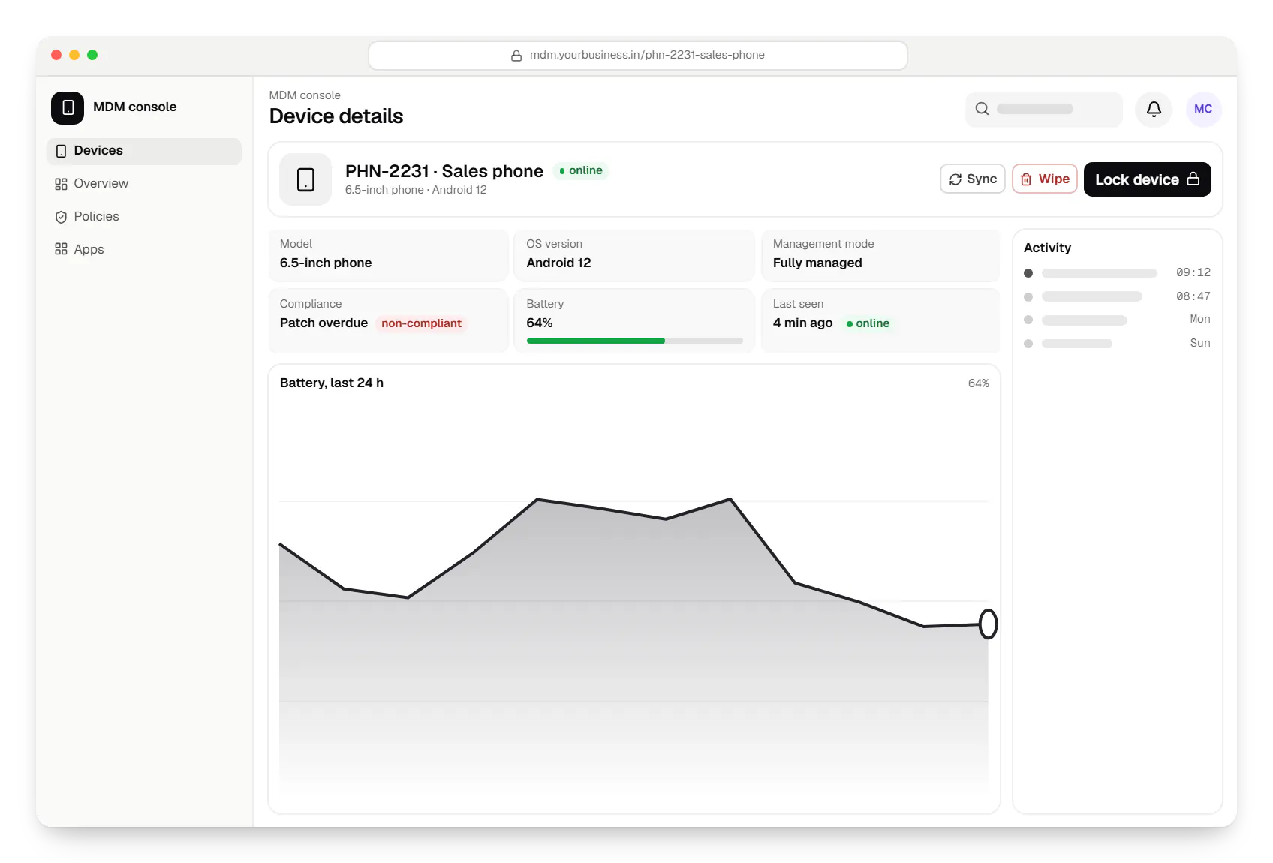The width and height of the screenshot is (1273, 863).
Task: Select the 09:12 activity entry
Action: coord(1117,272)
